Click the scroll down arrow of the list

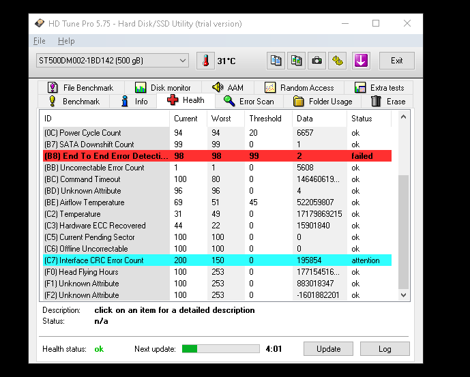pos(403,295)
